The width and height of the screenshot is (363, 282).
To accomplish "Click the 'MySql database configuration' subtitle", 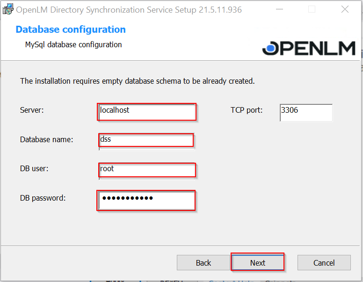I will [x=73, y=45].
